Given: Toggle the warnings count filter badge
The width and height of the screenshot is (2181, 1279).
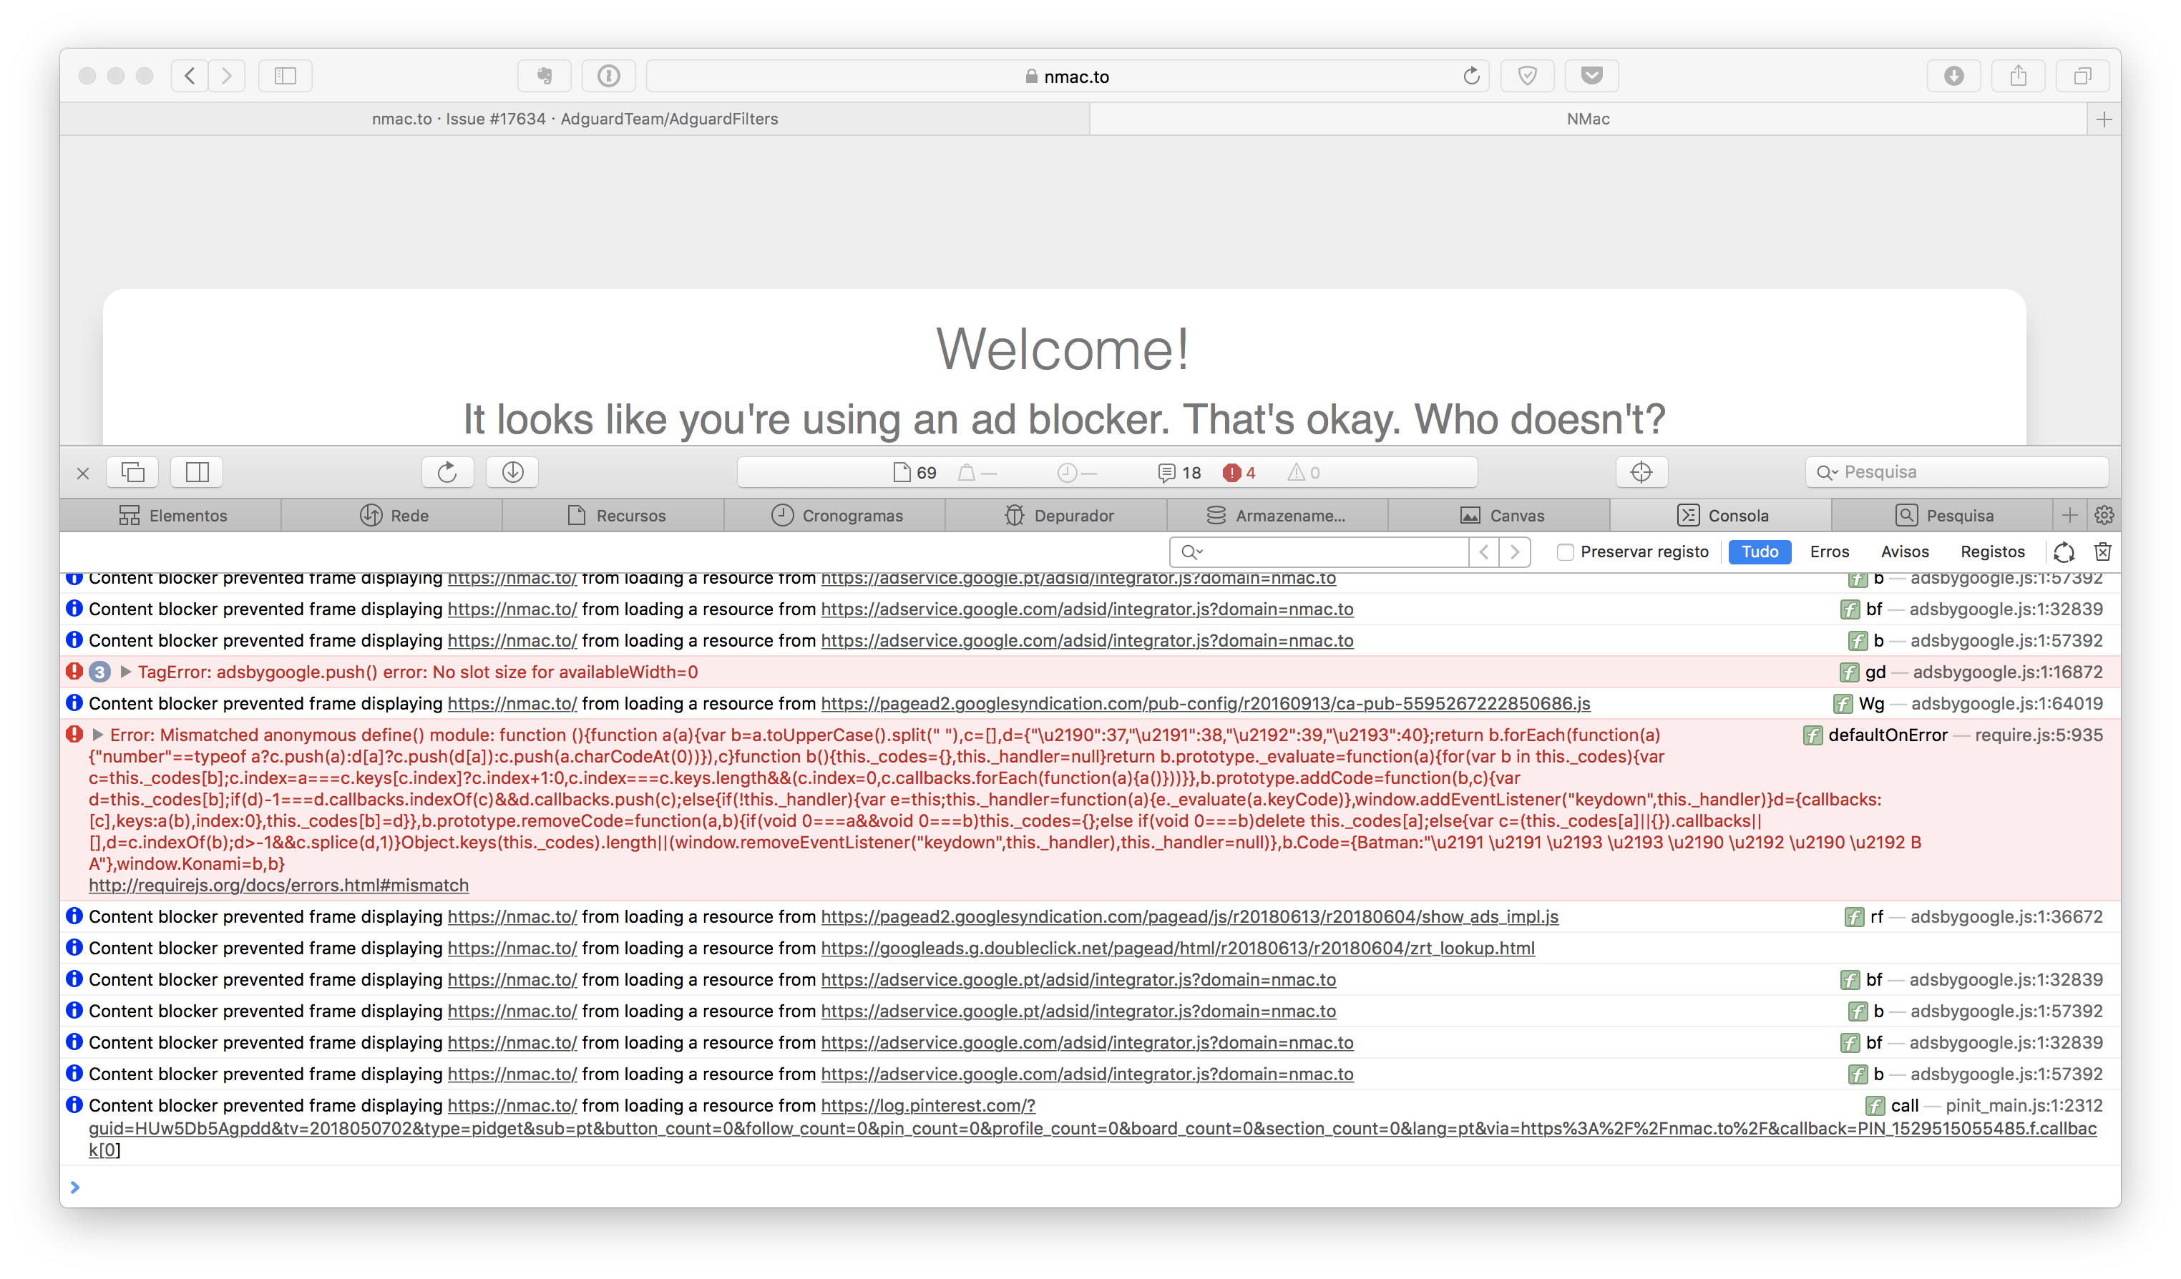Looking at the screenshot, I should pyautogui.click(x=1302, y=471).
